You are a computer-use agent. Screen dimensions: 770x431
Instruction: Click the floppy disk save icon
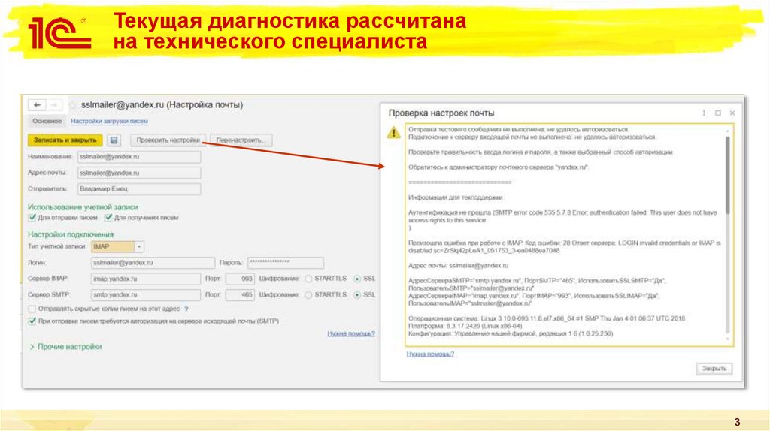[114, 140]
